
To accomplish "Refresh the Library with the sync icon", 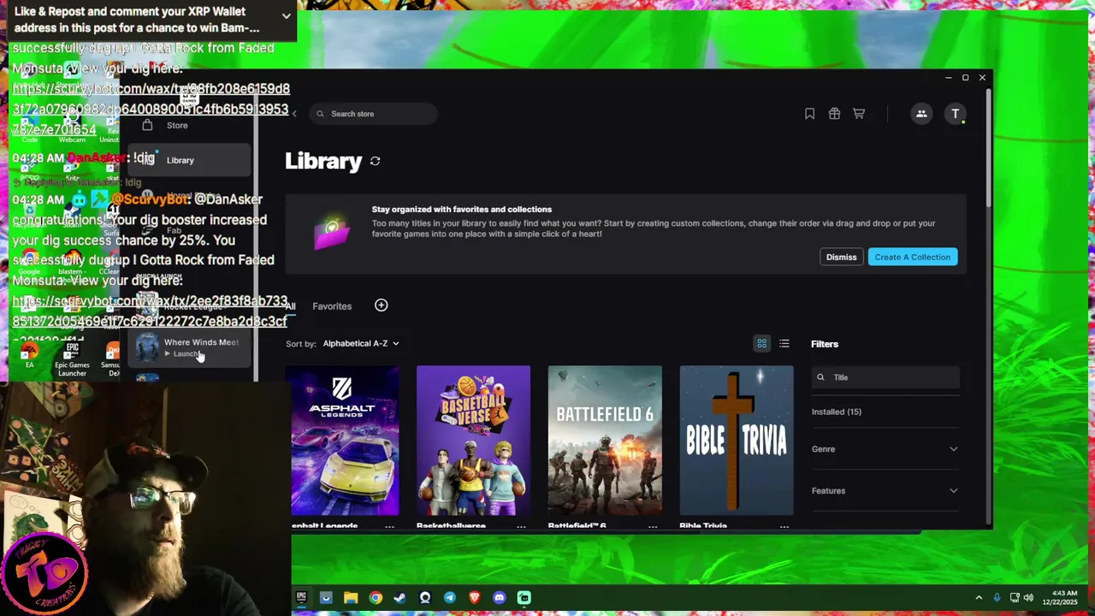I will click(375, 161).
